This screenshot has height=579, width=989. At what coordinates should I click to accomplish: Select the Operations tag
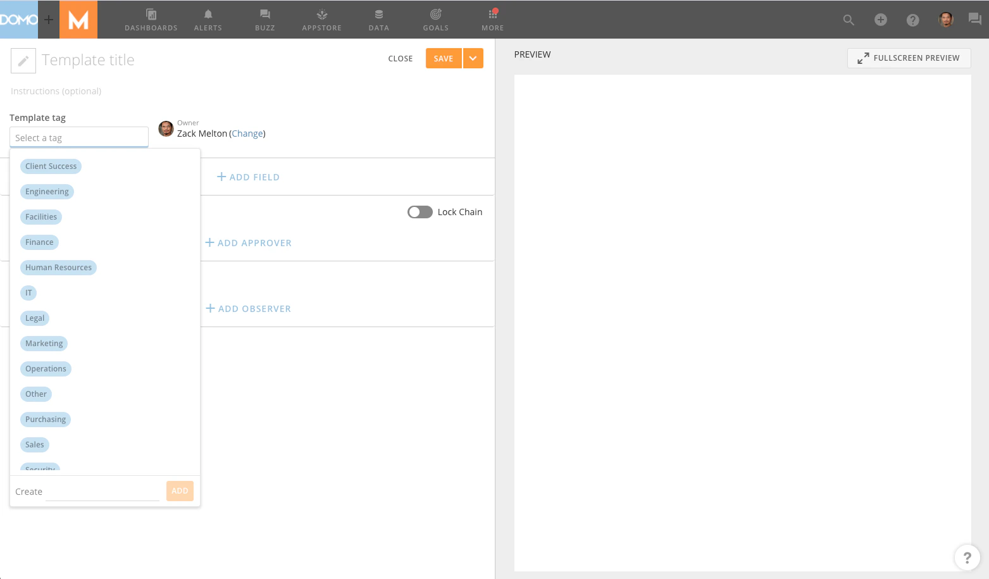coord(46,369)
